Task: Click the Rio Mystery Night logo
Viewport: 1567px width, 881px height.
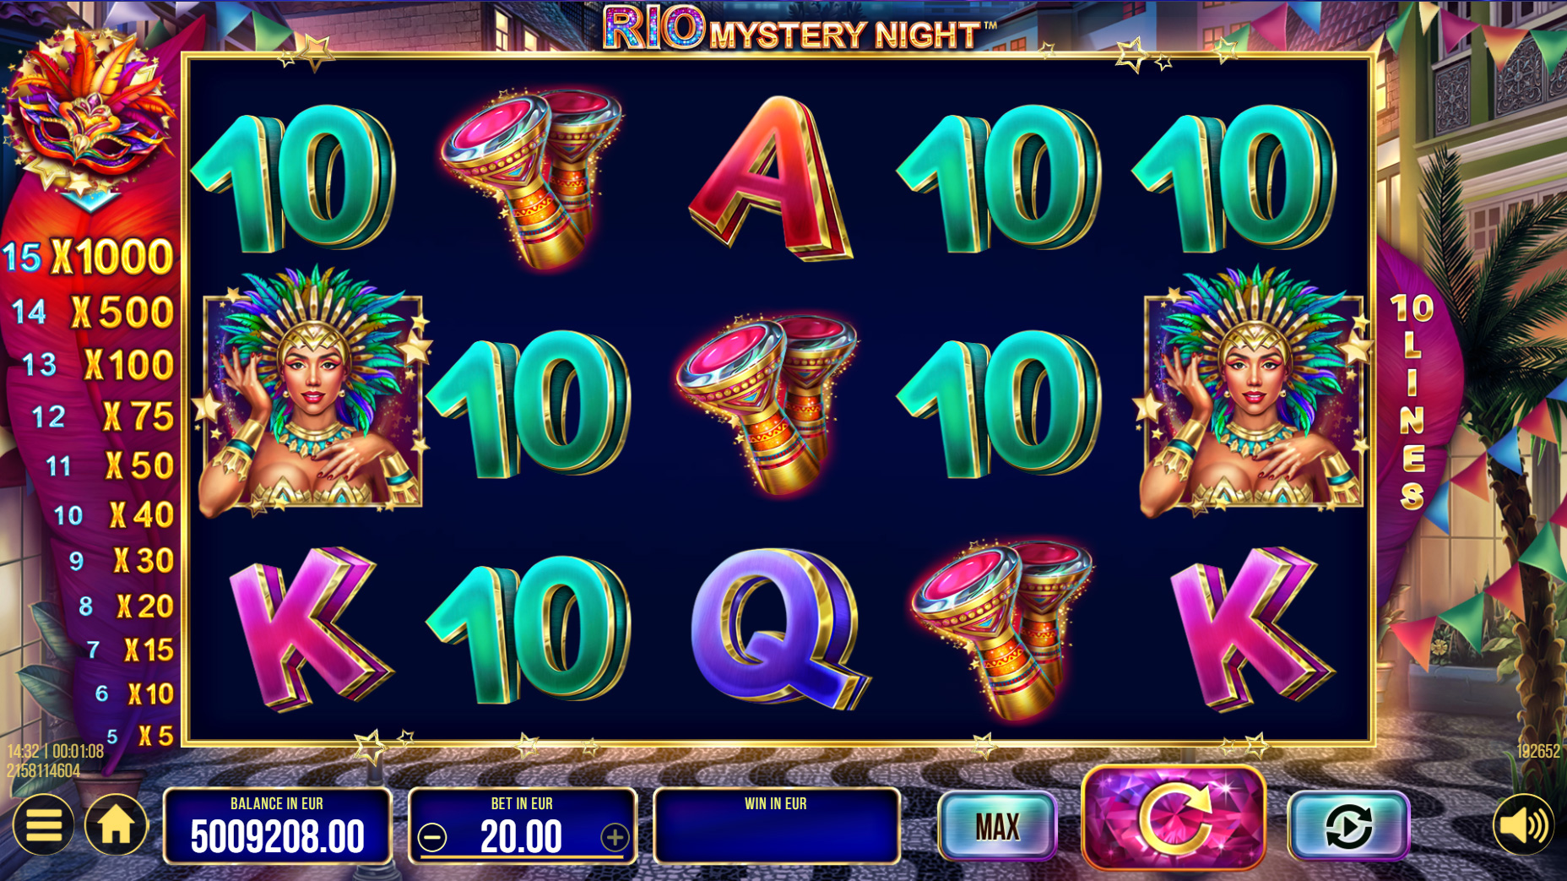Action: coord(800,28)
